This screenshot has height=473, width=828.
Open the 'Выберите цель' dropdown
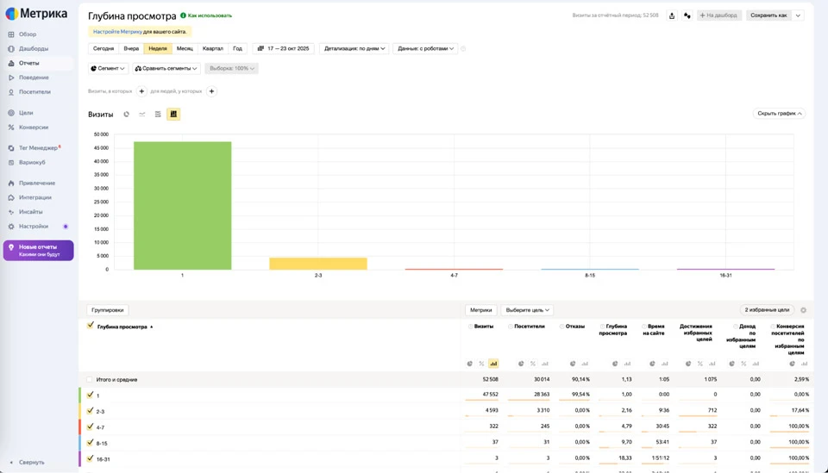pyautogui.click(x=527, y=310)
